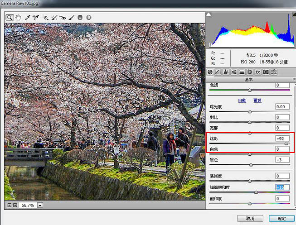Image resolution: width=296 pixels, height=225 pixels.
Task: Select the Hand tool
Action: tap(18, 18)
